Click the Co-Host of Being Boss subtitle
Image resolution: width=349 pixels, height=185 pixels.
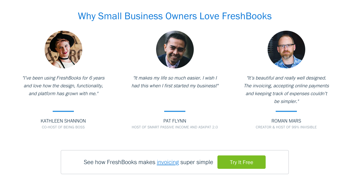[x=63, y=127]
